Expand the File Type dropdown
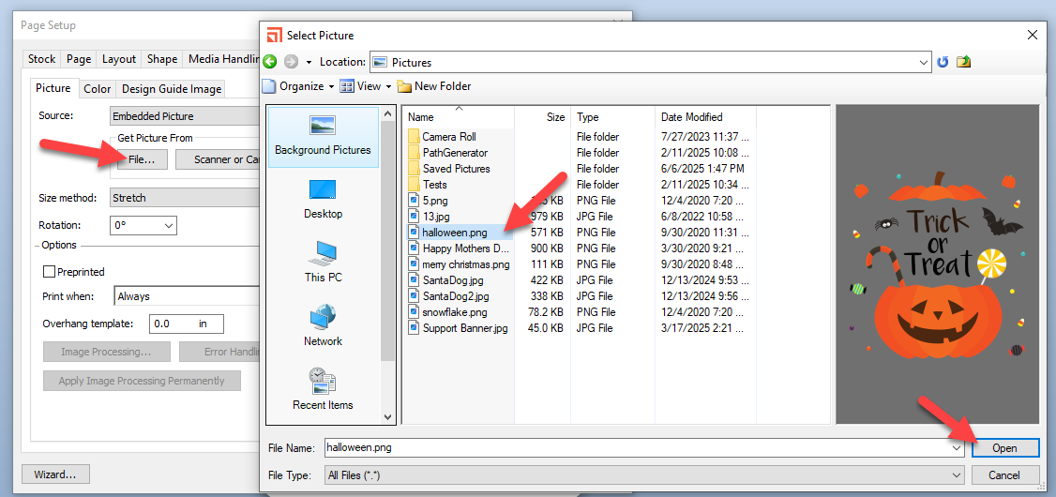 [956, 475]
